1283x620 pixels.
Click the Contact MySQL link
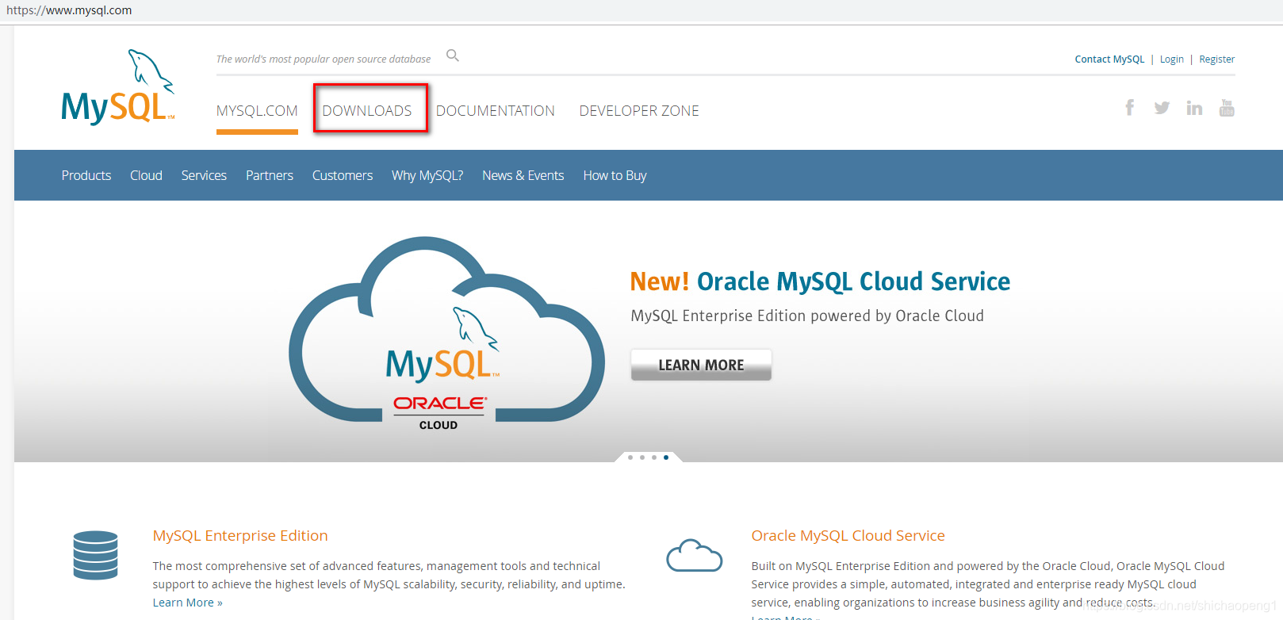pyautogui.click(x=1109, y=59)
